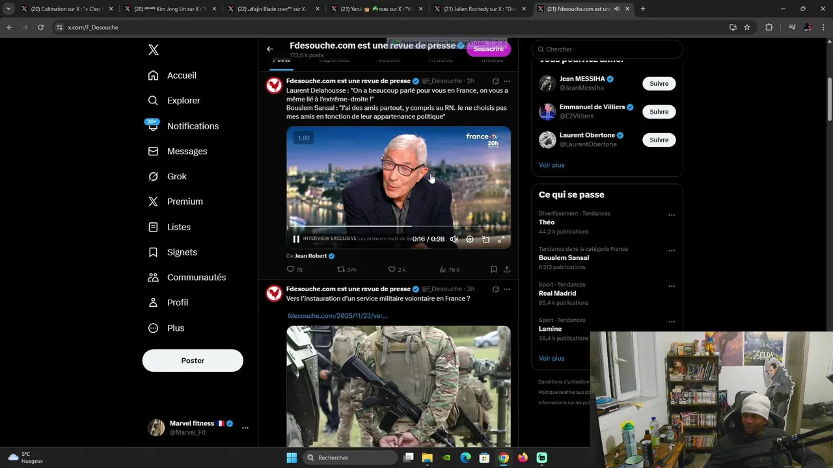Reply to the Boualem Sansal post

[x=294, y=269]
